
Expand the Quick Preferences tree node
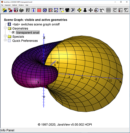(x=5, y=40)
